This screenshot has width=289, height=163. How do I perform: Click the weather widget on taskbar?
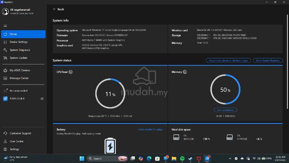(x=16, y=158)
